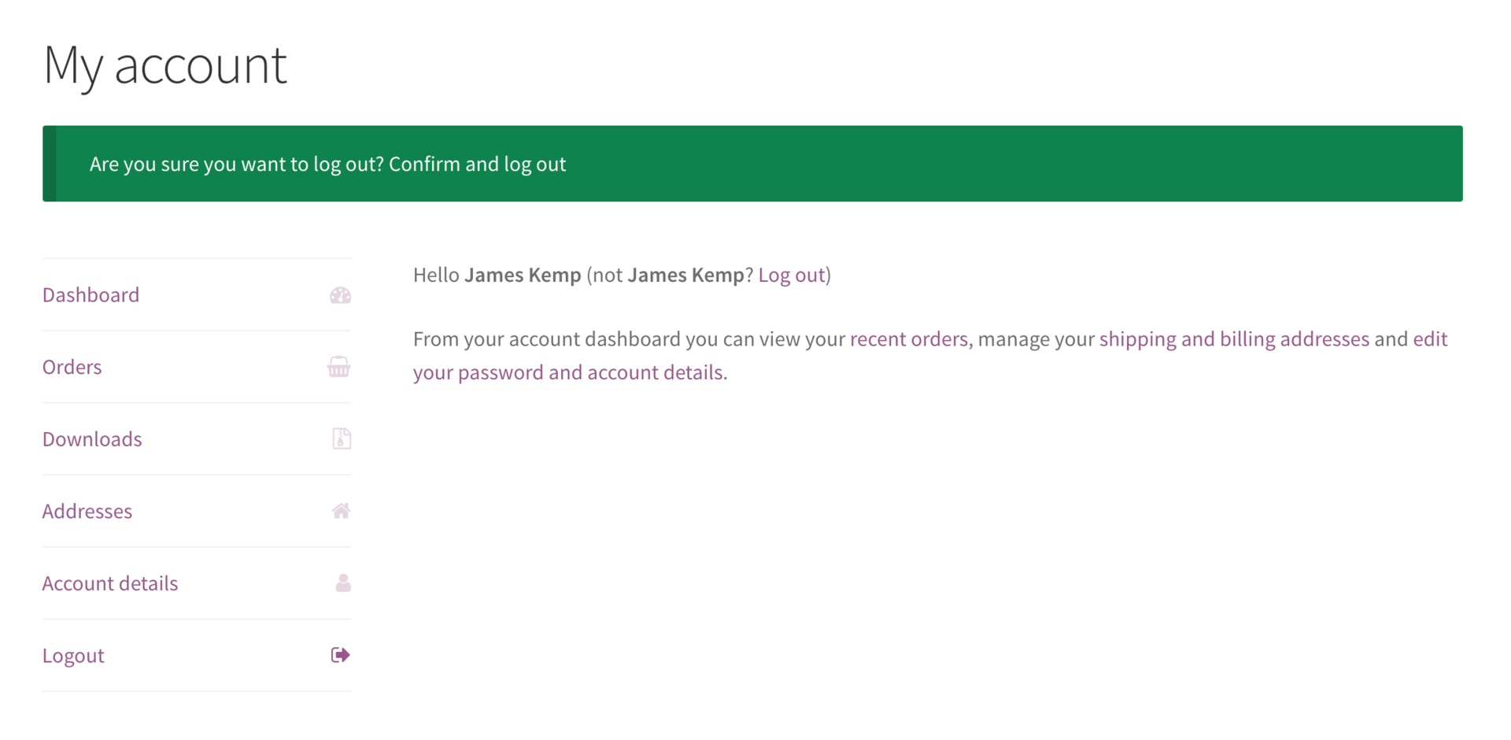1511x740 pixels.
Task: Click "edit your password and account details"
Action: 568,372
